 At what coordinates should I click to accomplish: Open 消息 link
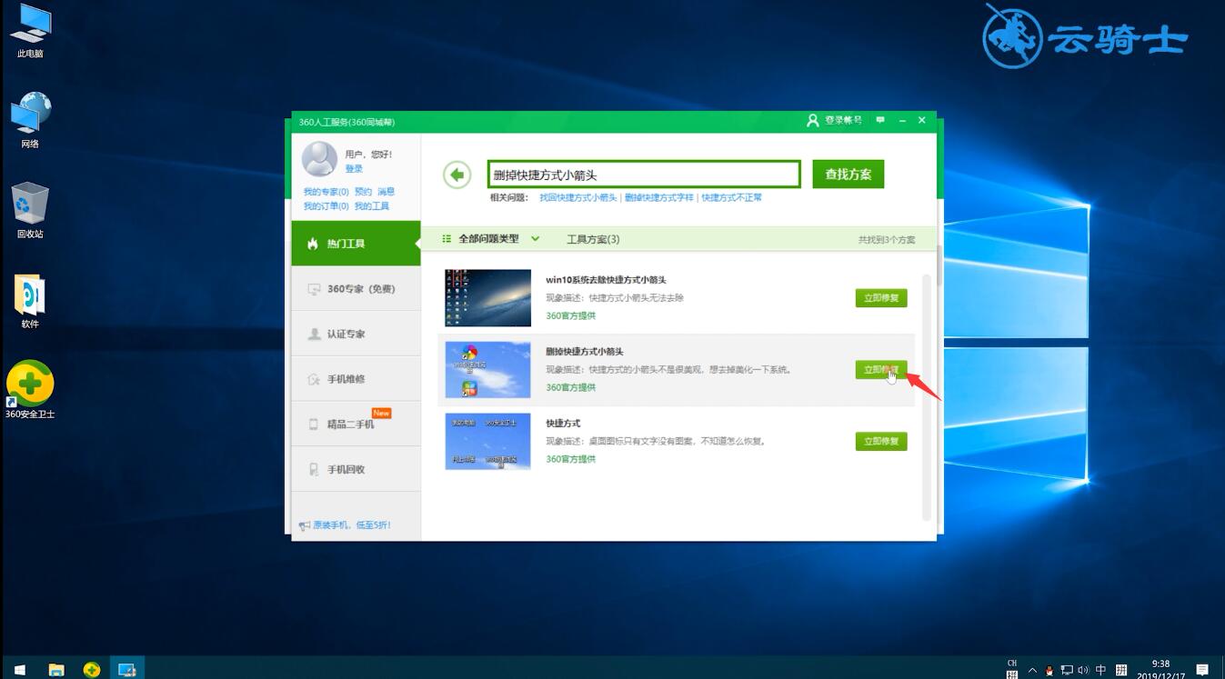tap(386, 192)
